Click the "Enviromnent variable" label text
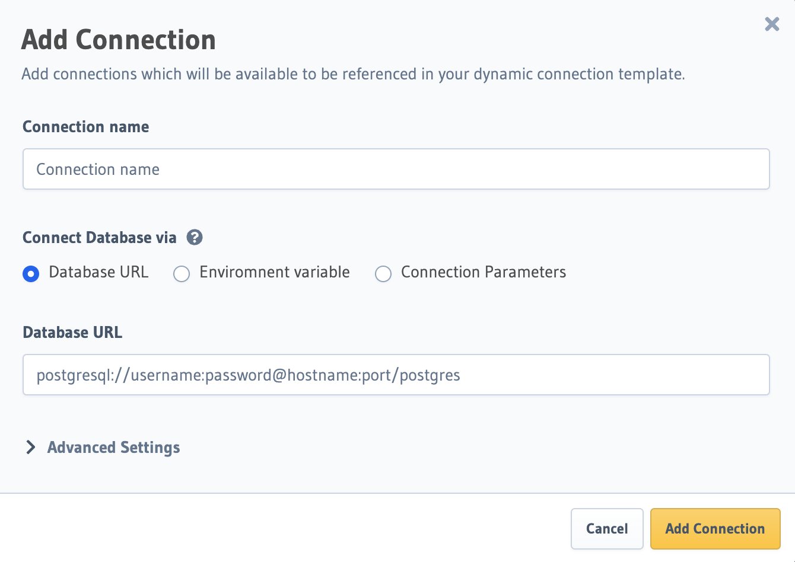This screenshot has height=562, width=795. (x=275, y=272)
